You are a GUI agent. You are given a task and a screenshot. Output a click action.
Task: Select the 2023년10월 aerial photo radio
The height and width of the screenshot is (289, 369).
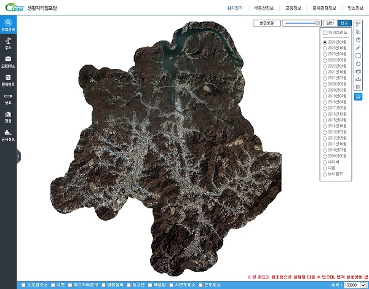click(x=325, y=48)
